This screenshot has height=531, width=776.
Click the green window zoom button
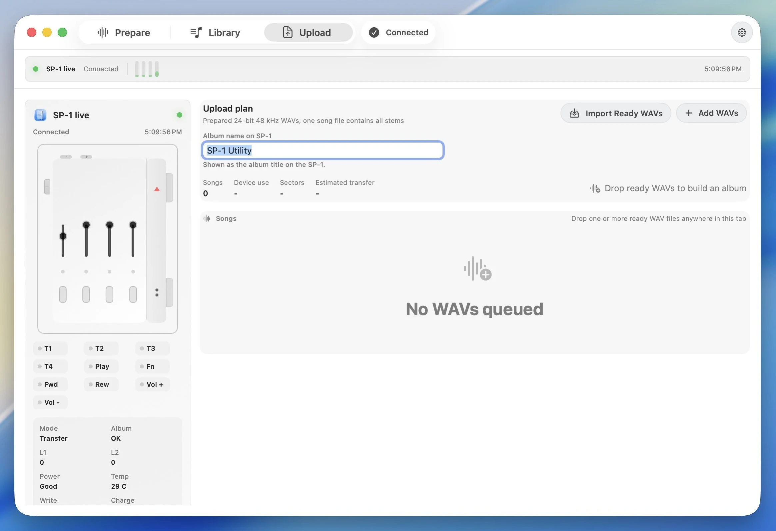pyautogui.click(x=62, y=32)
